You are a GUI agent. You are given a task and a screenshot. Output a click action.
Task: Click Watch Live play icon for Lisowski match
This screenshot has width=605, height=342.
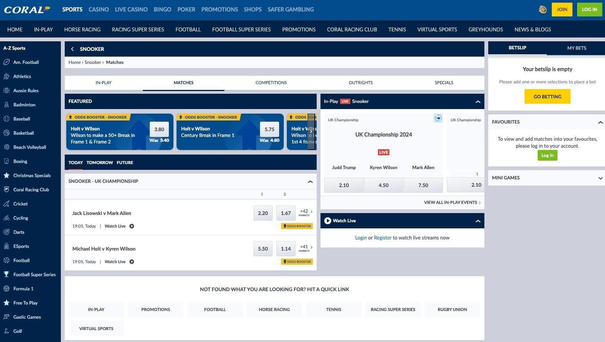pos(132,226)
